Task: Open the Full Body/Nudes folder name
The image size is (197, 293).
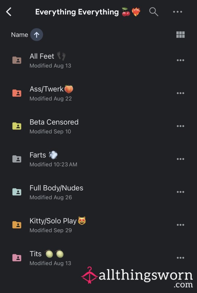Action: [56, 188]
